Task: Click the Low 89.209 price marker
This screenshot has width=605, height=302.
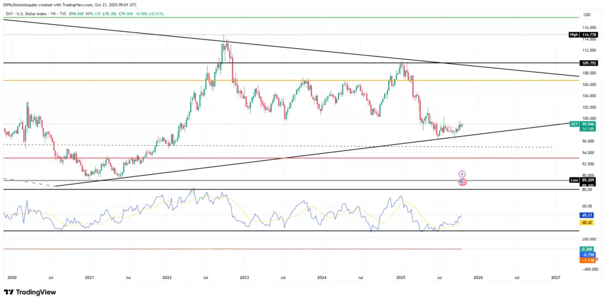Action: [581, 180]
